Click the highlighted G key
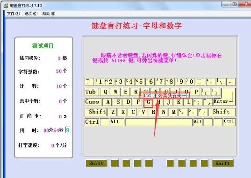Viewport: 251px width, 178px height. pyautogui.click(x=148, y=102)
